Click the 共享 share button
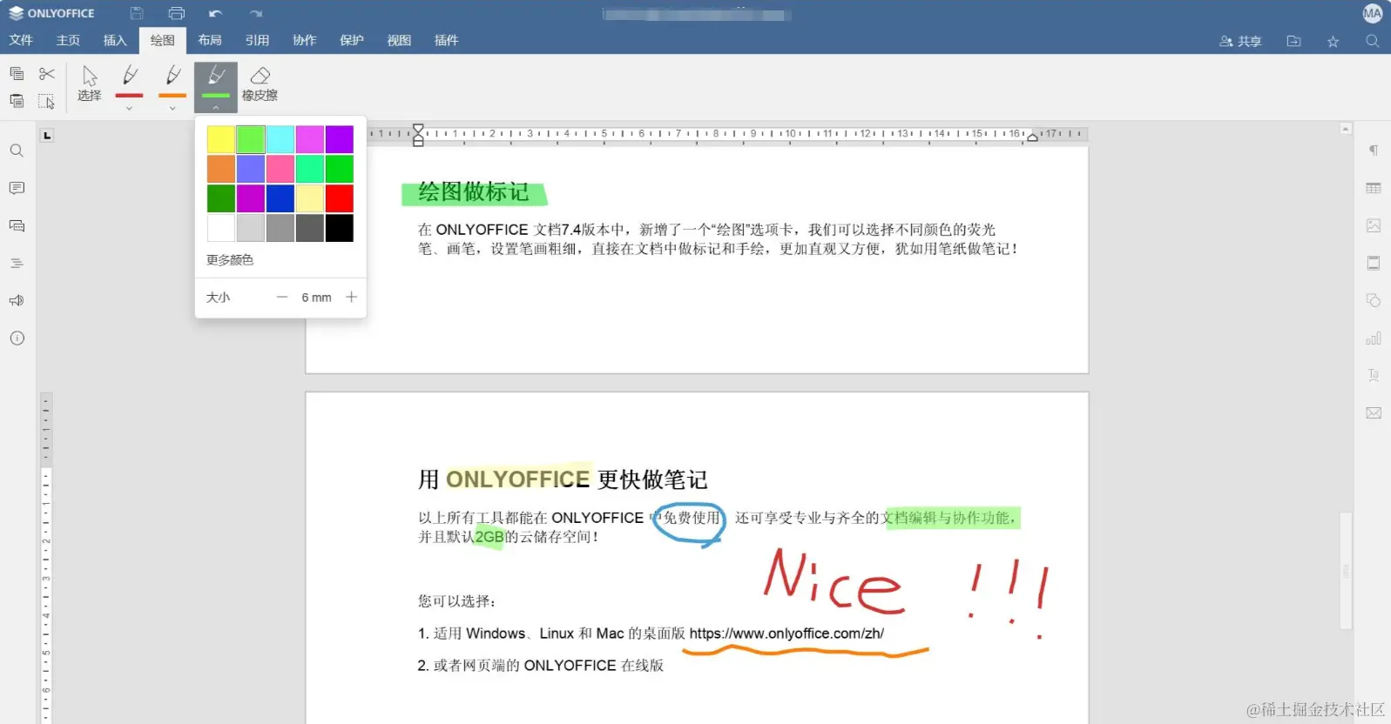 click(1240, 41)
